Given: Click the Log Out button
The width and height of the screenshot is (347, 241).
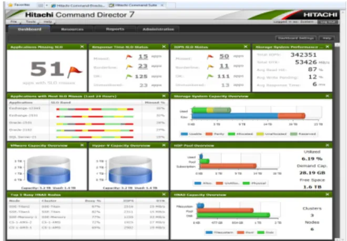Looking at the screenshot, I should [x=328, y=22].
